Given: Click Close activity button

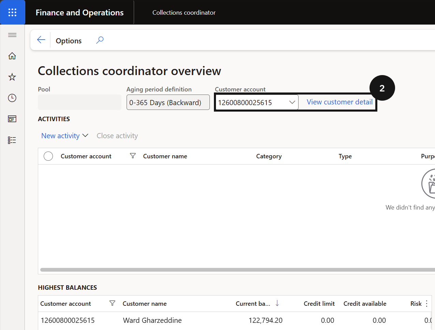Looking at the screenshot, I should pyautogui.click(x=117, y=136).
